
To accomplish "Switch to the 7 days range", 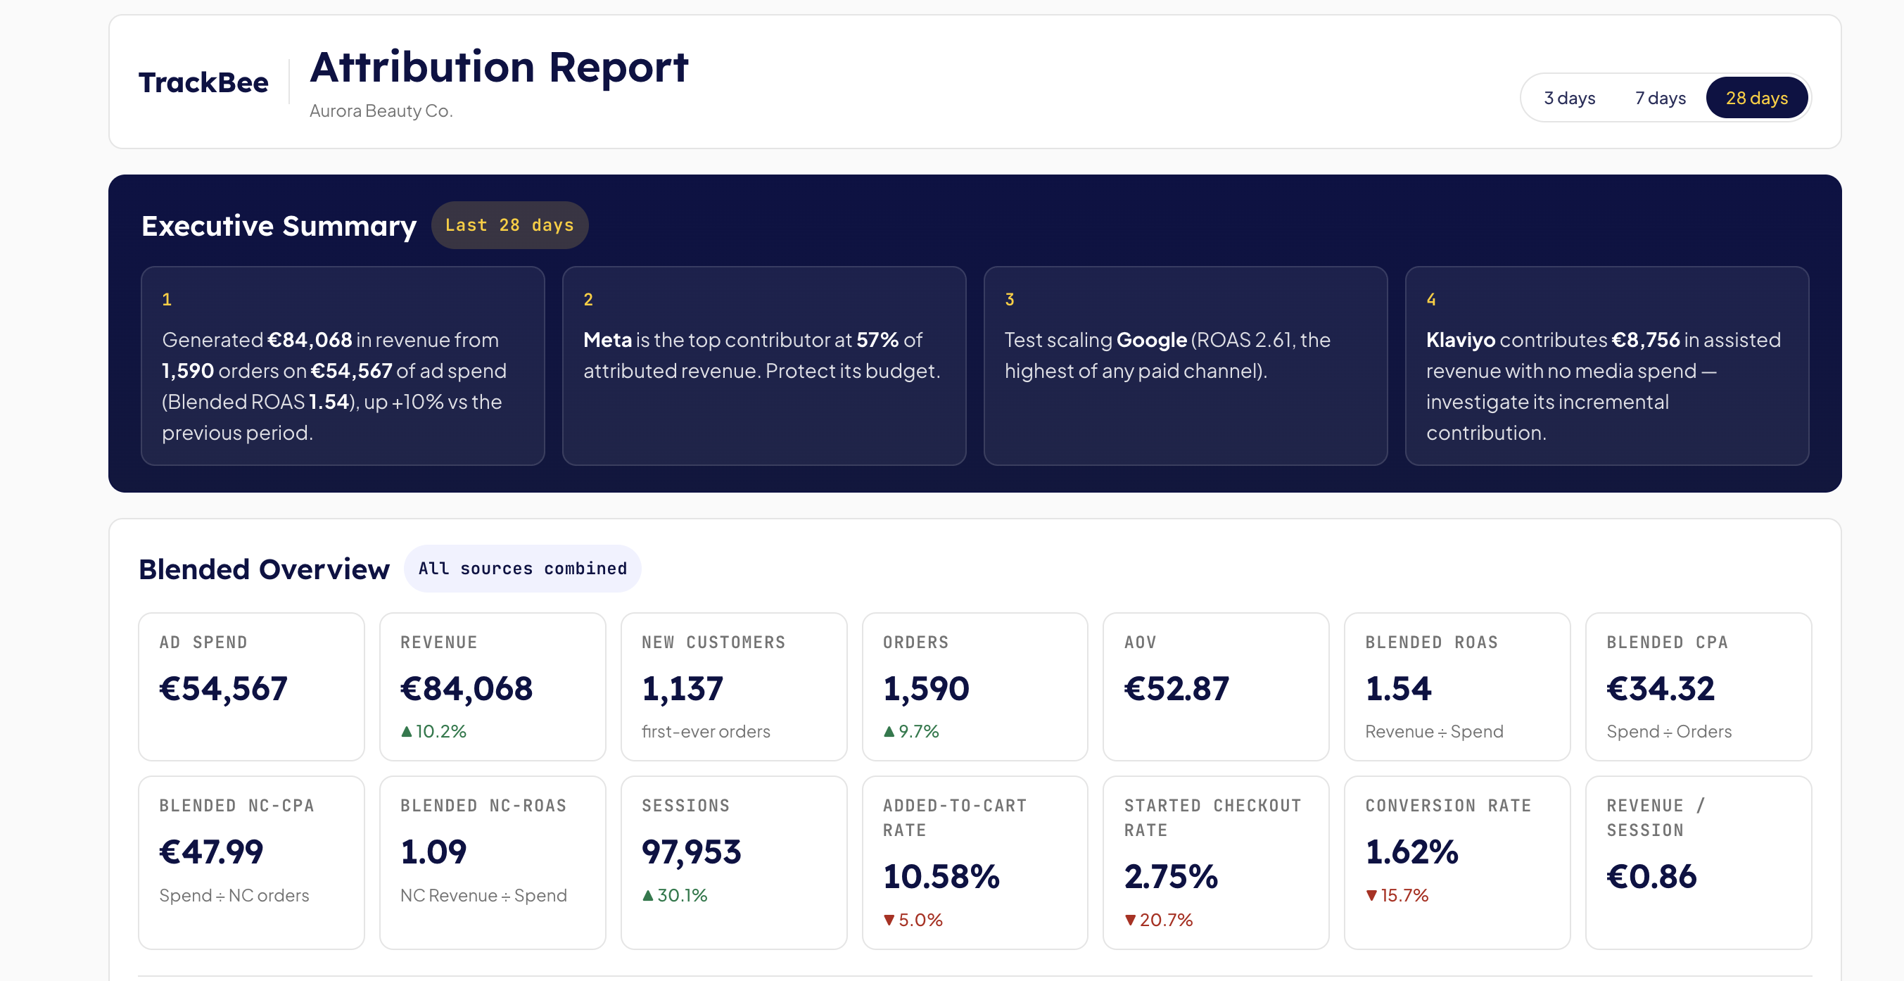I will click(1659, 98).
